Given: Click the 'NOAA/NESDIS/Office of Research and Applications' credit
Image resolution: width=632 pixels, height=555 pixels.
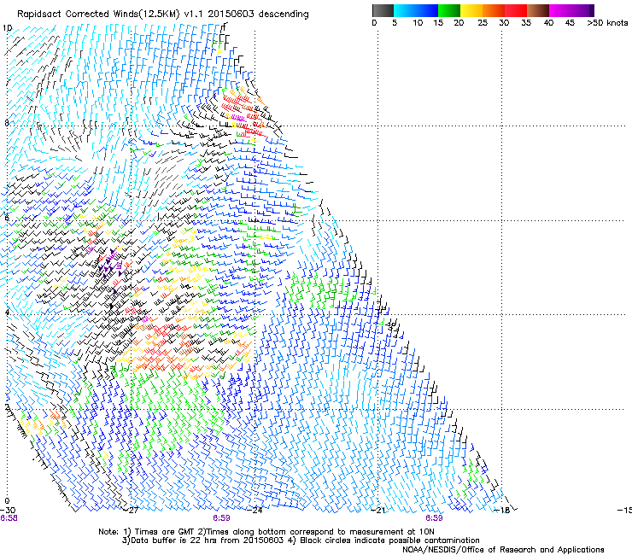Looking at the screenshot, I should (503, 550).
